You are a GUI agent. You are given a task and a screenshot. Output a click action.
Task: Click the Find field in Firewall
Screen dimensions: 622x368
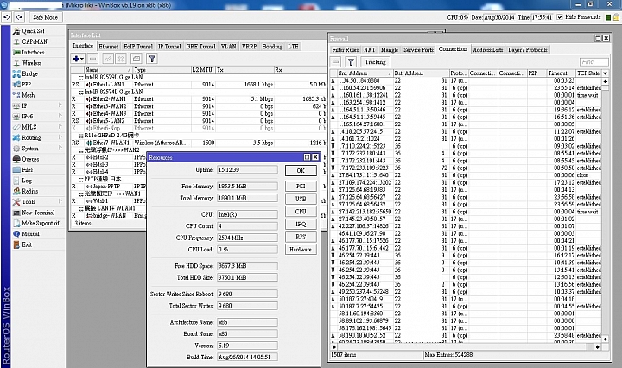(x=593, y=62)
